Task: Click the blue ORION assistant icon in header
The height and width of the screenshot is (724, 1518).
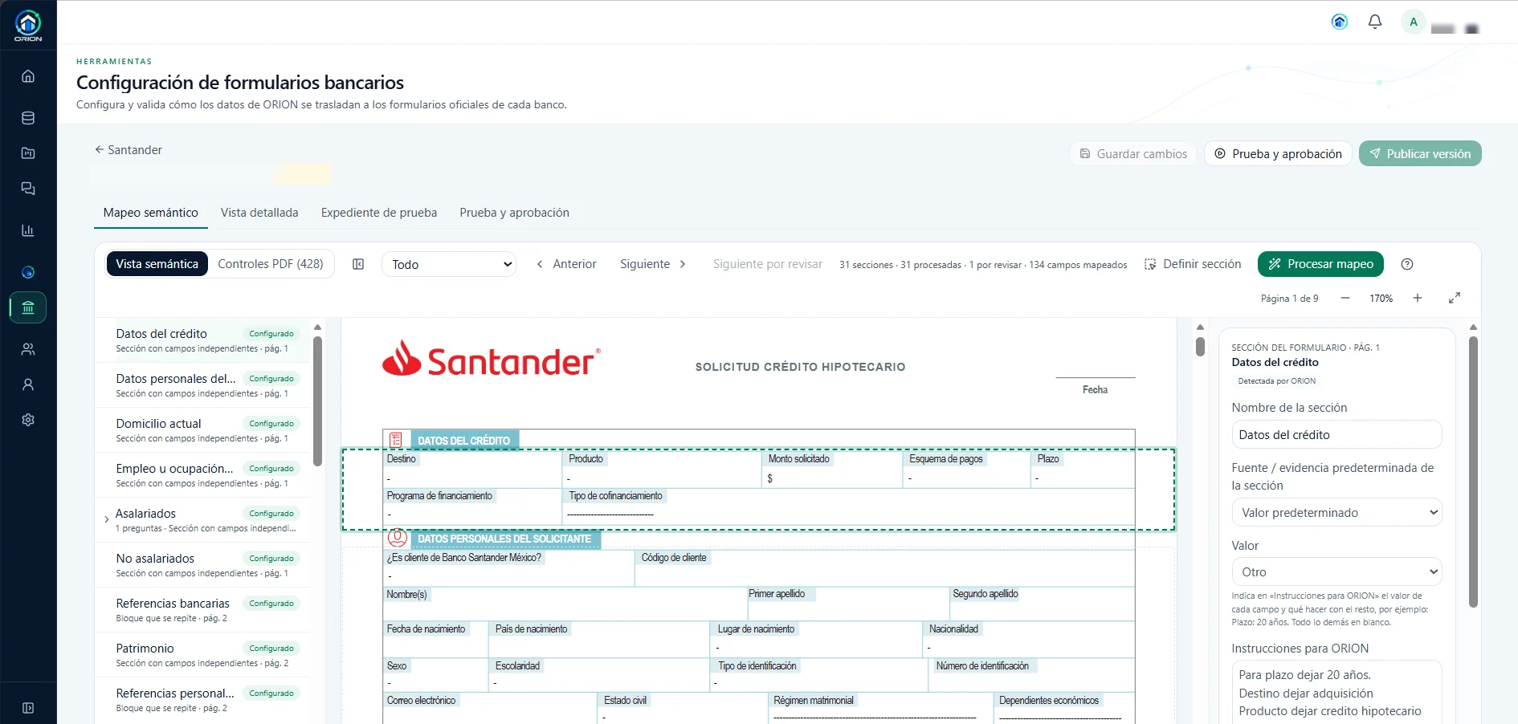Action: point(1340,22)
